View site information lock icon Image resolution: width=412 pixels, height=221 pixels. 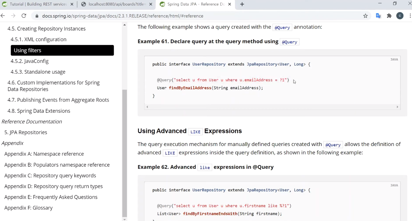coord(37,16)
